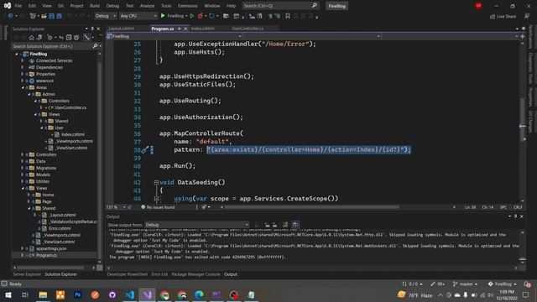Viewport: 537px width, 302px height.
Task: Open the Debug configuration dropdown
Action: [x=106, y=16]
